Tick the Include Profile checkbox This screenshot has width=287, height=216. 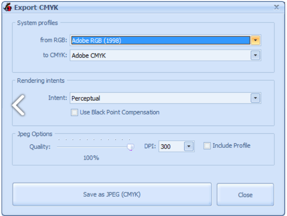(207, 146)
